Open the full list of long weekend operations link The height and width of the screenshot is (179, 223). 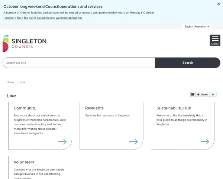pyautogui.click(x=43, y=18)
